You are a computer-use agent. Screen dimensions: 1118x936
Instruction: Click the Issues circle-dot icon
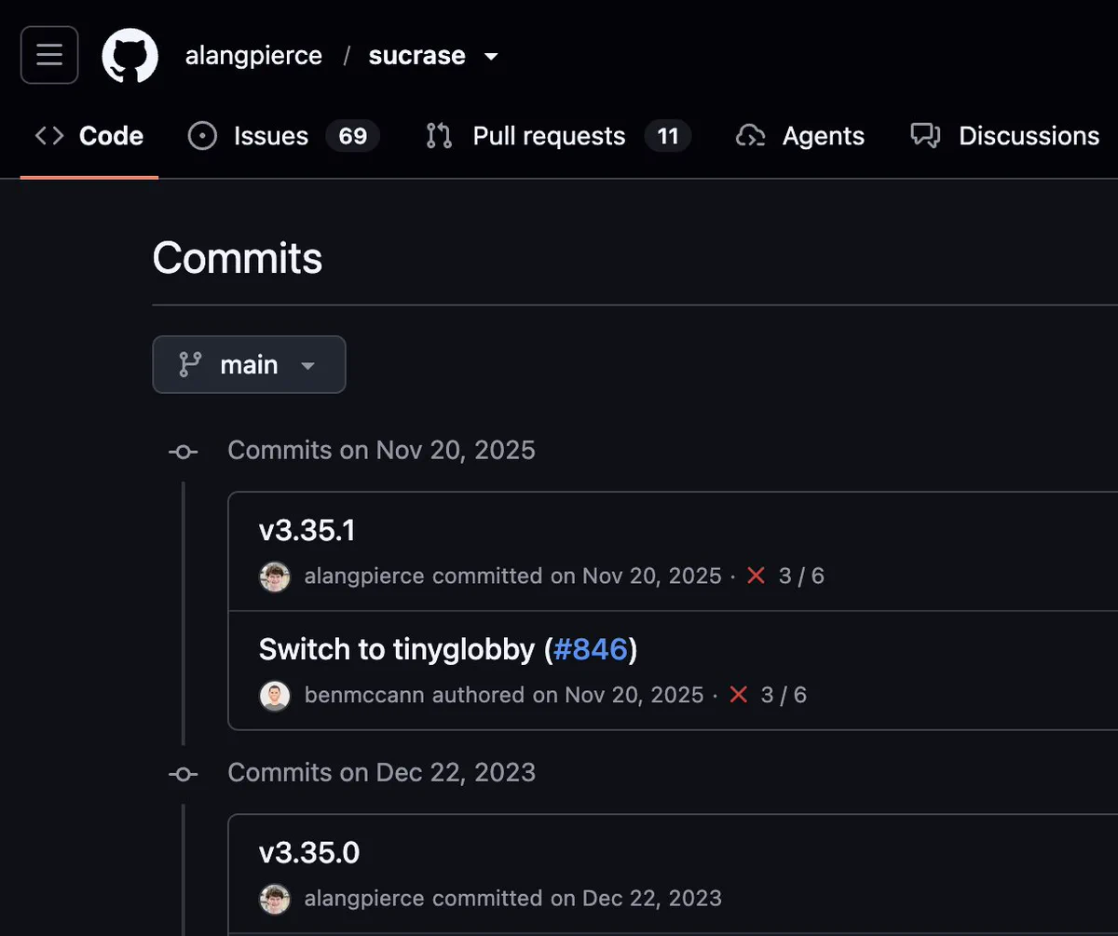pos(202,136)
